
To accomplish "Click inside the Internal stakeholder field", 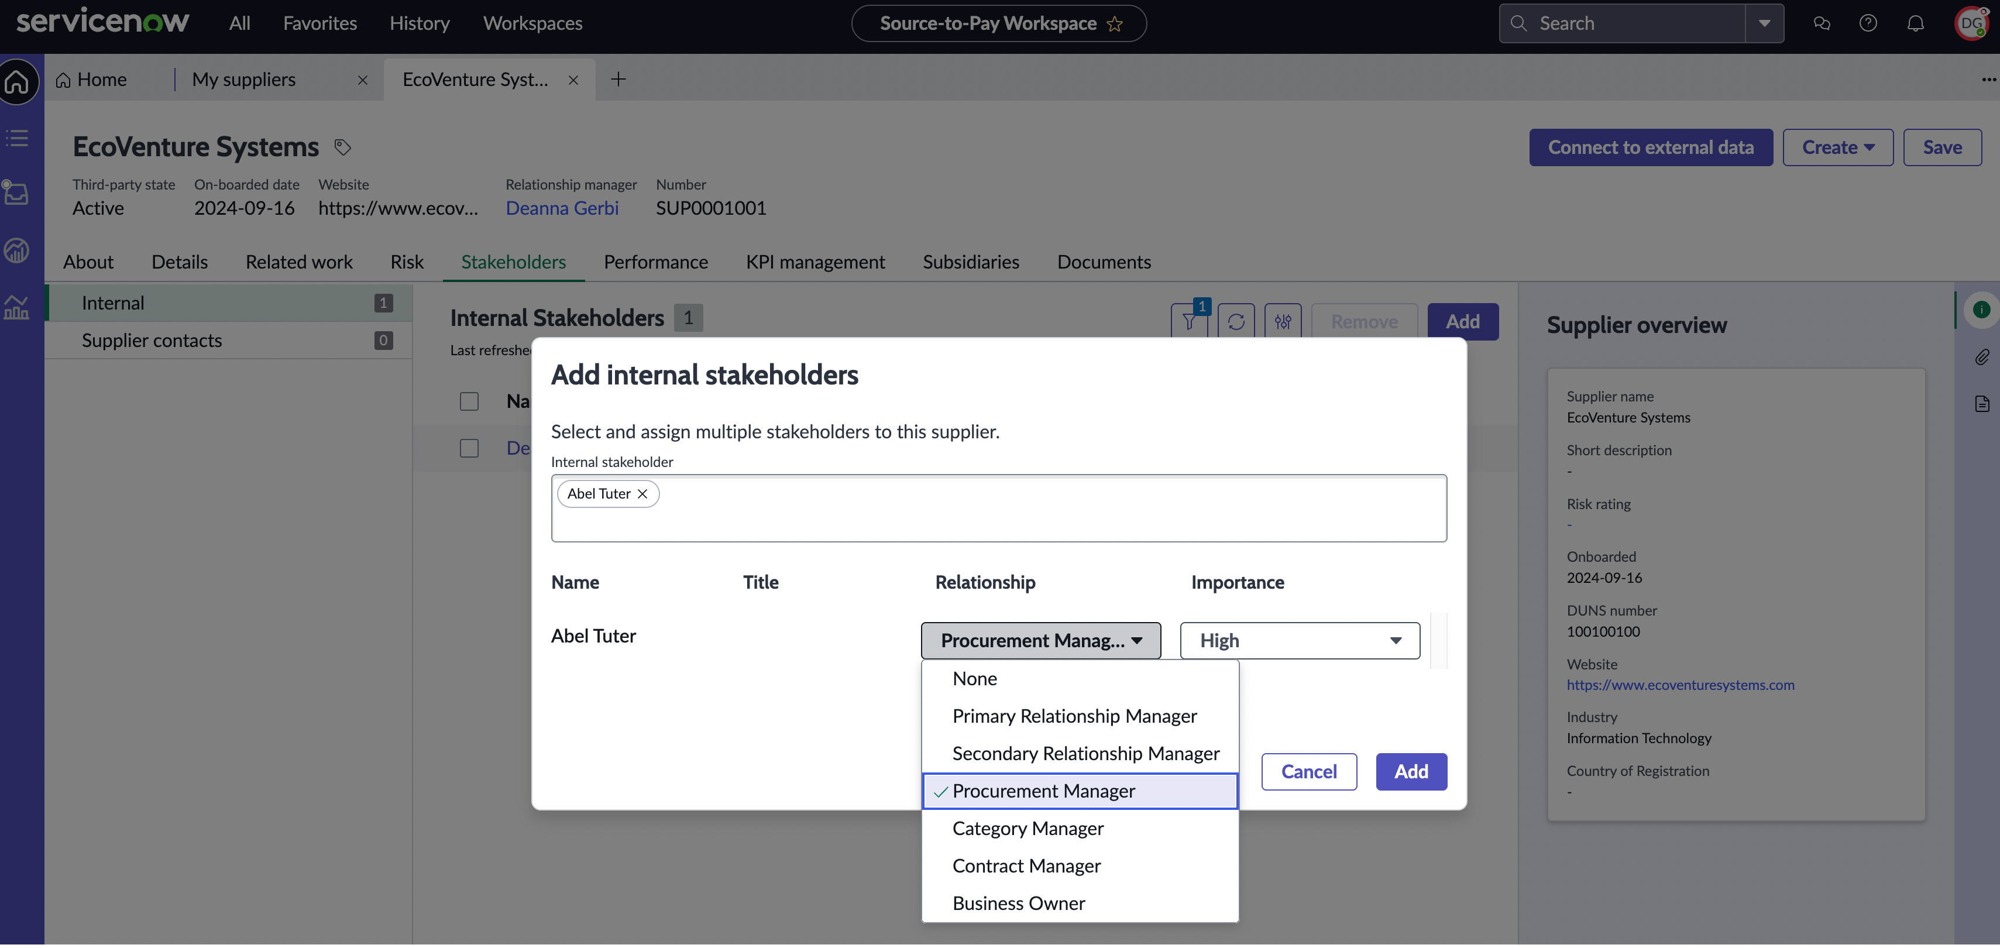I will 998,509.
